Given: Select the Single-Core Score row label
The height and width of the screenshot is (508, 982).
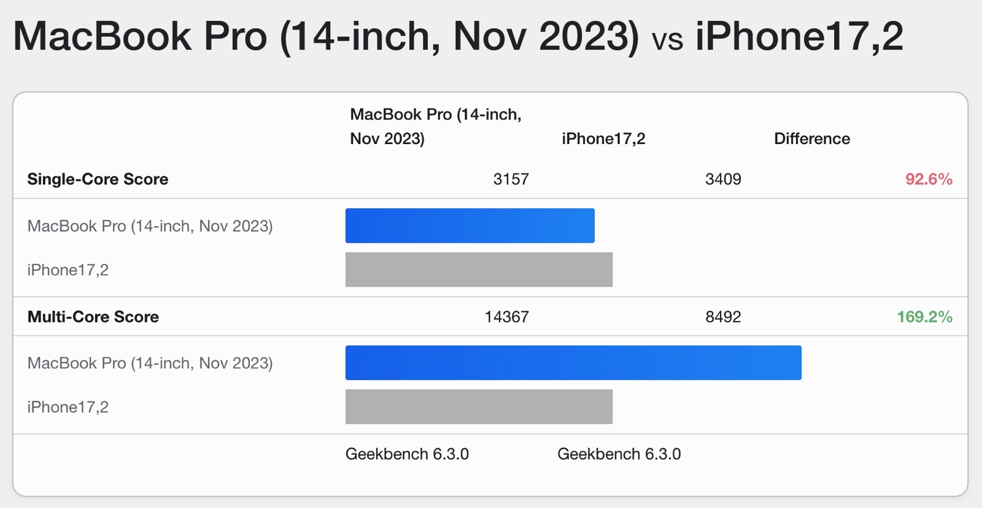Looking at the screenshot, I should click(x=98, y=179).
